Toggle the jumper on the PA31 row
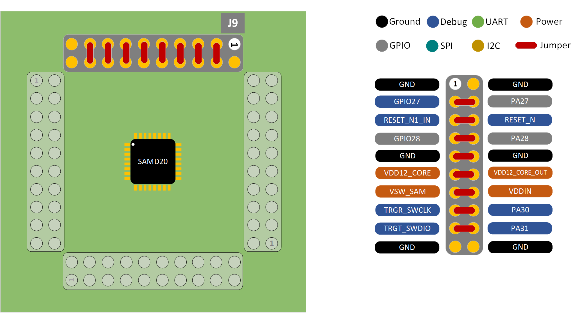This screenshot has width=576, height=324. pyautogui.click(x=464, y=228)
